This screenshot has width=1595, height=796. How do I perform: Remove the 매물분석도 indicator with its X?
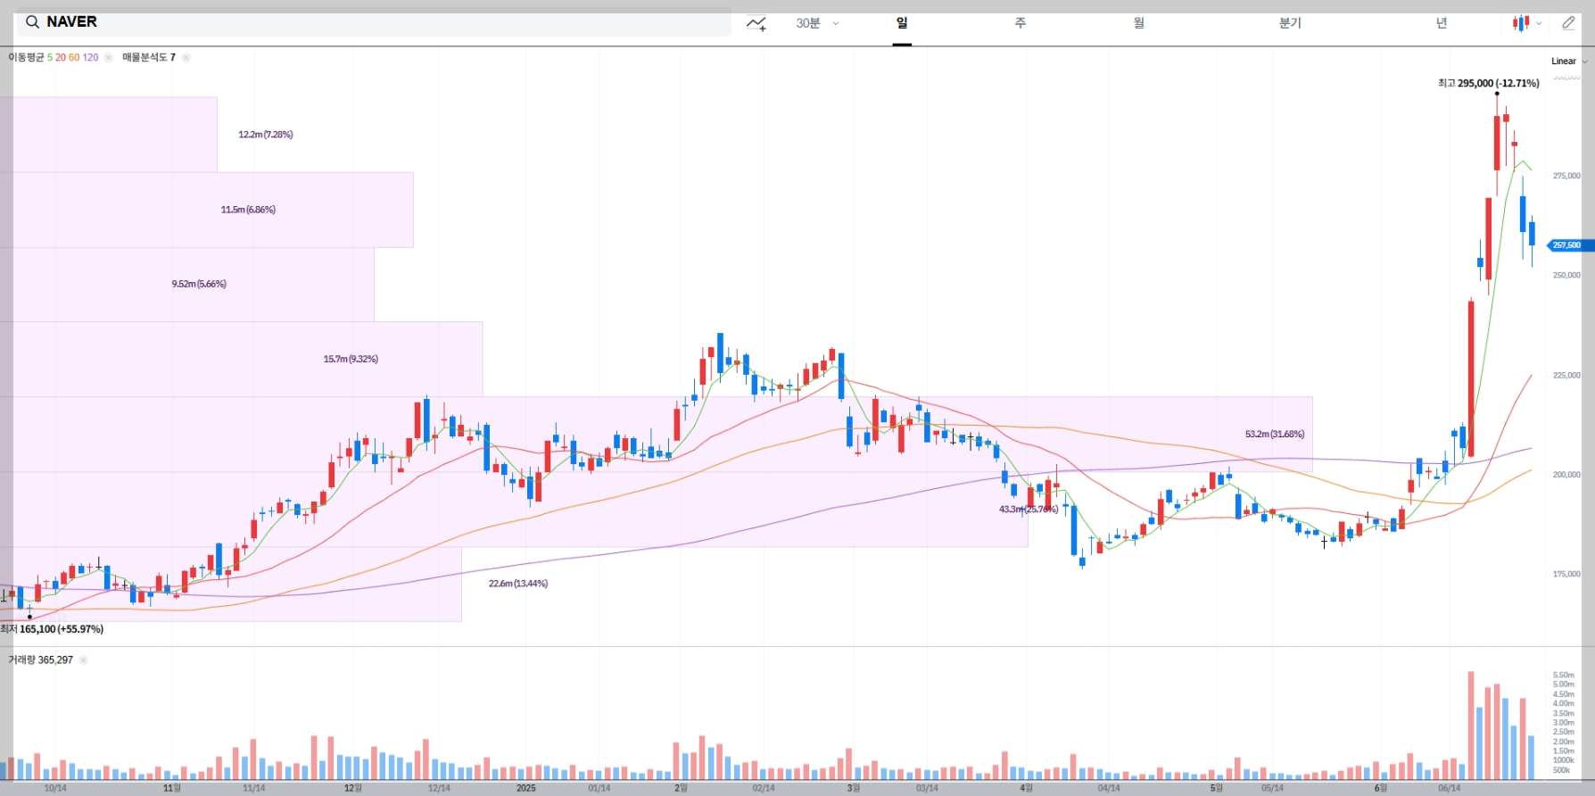click(186, 57)
